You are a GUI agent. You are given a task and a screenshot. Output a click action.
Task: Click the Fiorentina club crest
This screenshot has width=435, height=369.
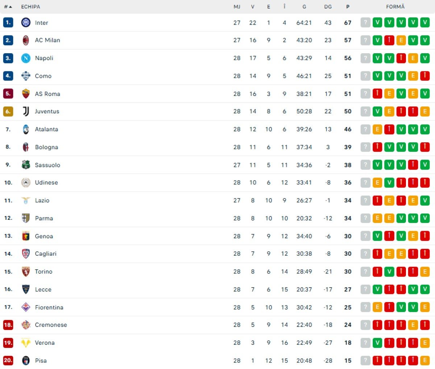26,307
